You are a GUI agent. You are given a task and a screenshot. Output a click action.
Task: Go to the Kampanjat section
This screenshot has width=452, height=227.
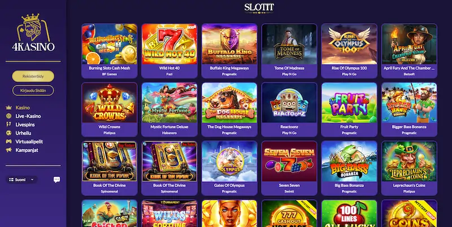[27, 150]
